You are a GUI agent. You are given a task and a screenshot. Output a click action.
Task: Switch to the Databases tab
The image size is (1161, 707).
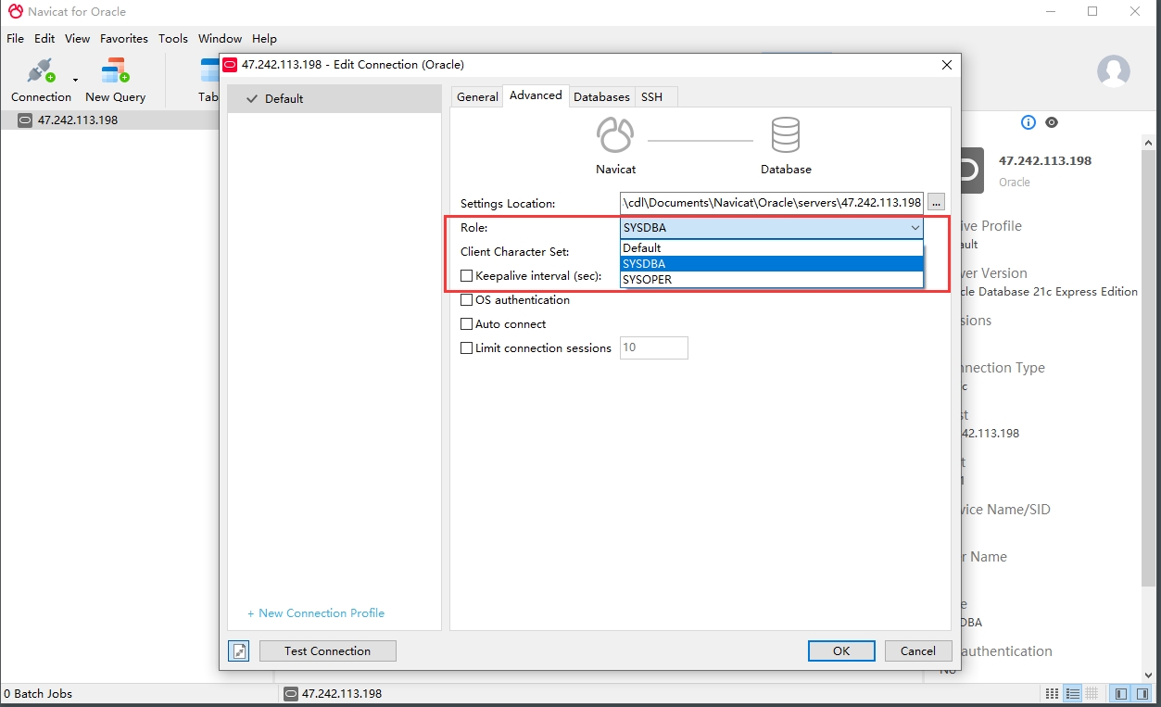pyautogui.click(x=601, y=96)
